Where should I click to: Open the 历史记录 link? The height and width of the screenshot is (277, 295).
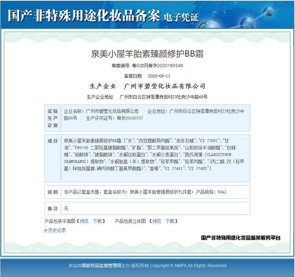[57, 230]
